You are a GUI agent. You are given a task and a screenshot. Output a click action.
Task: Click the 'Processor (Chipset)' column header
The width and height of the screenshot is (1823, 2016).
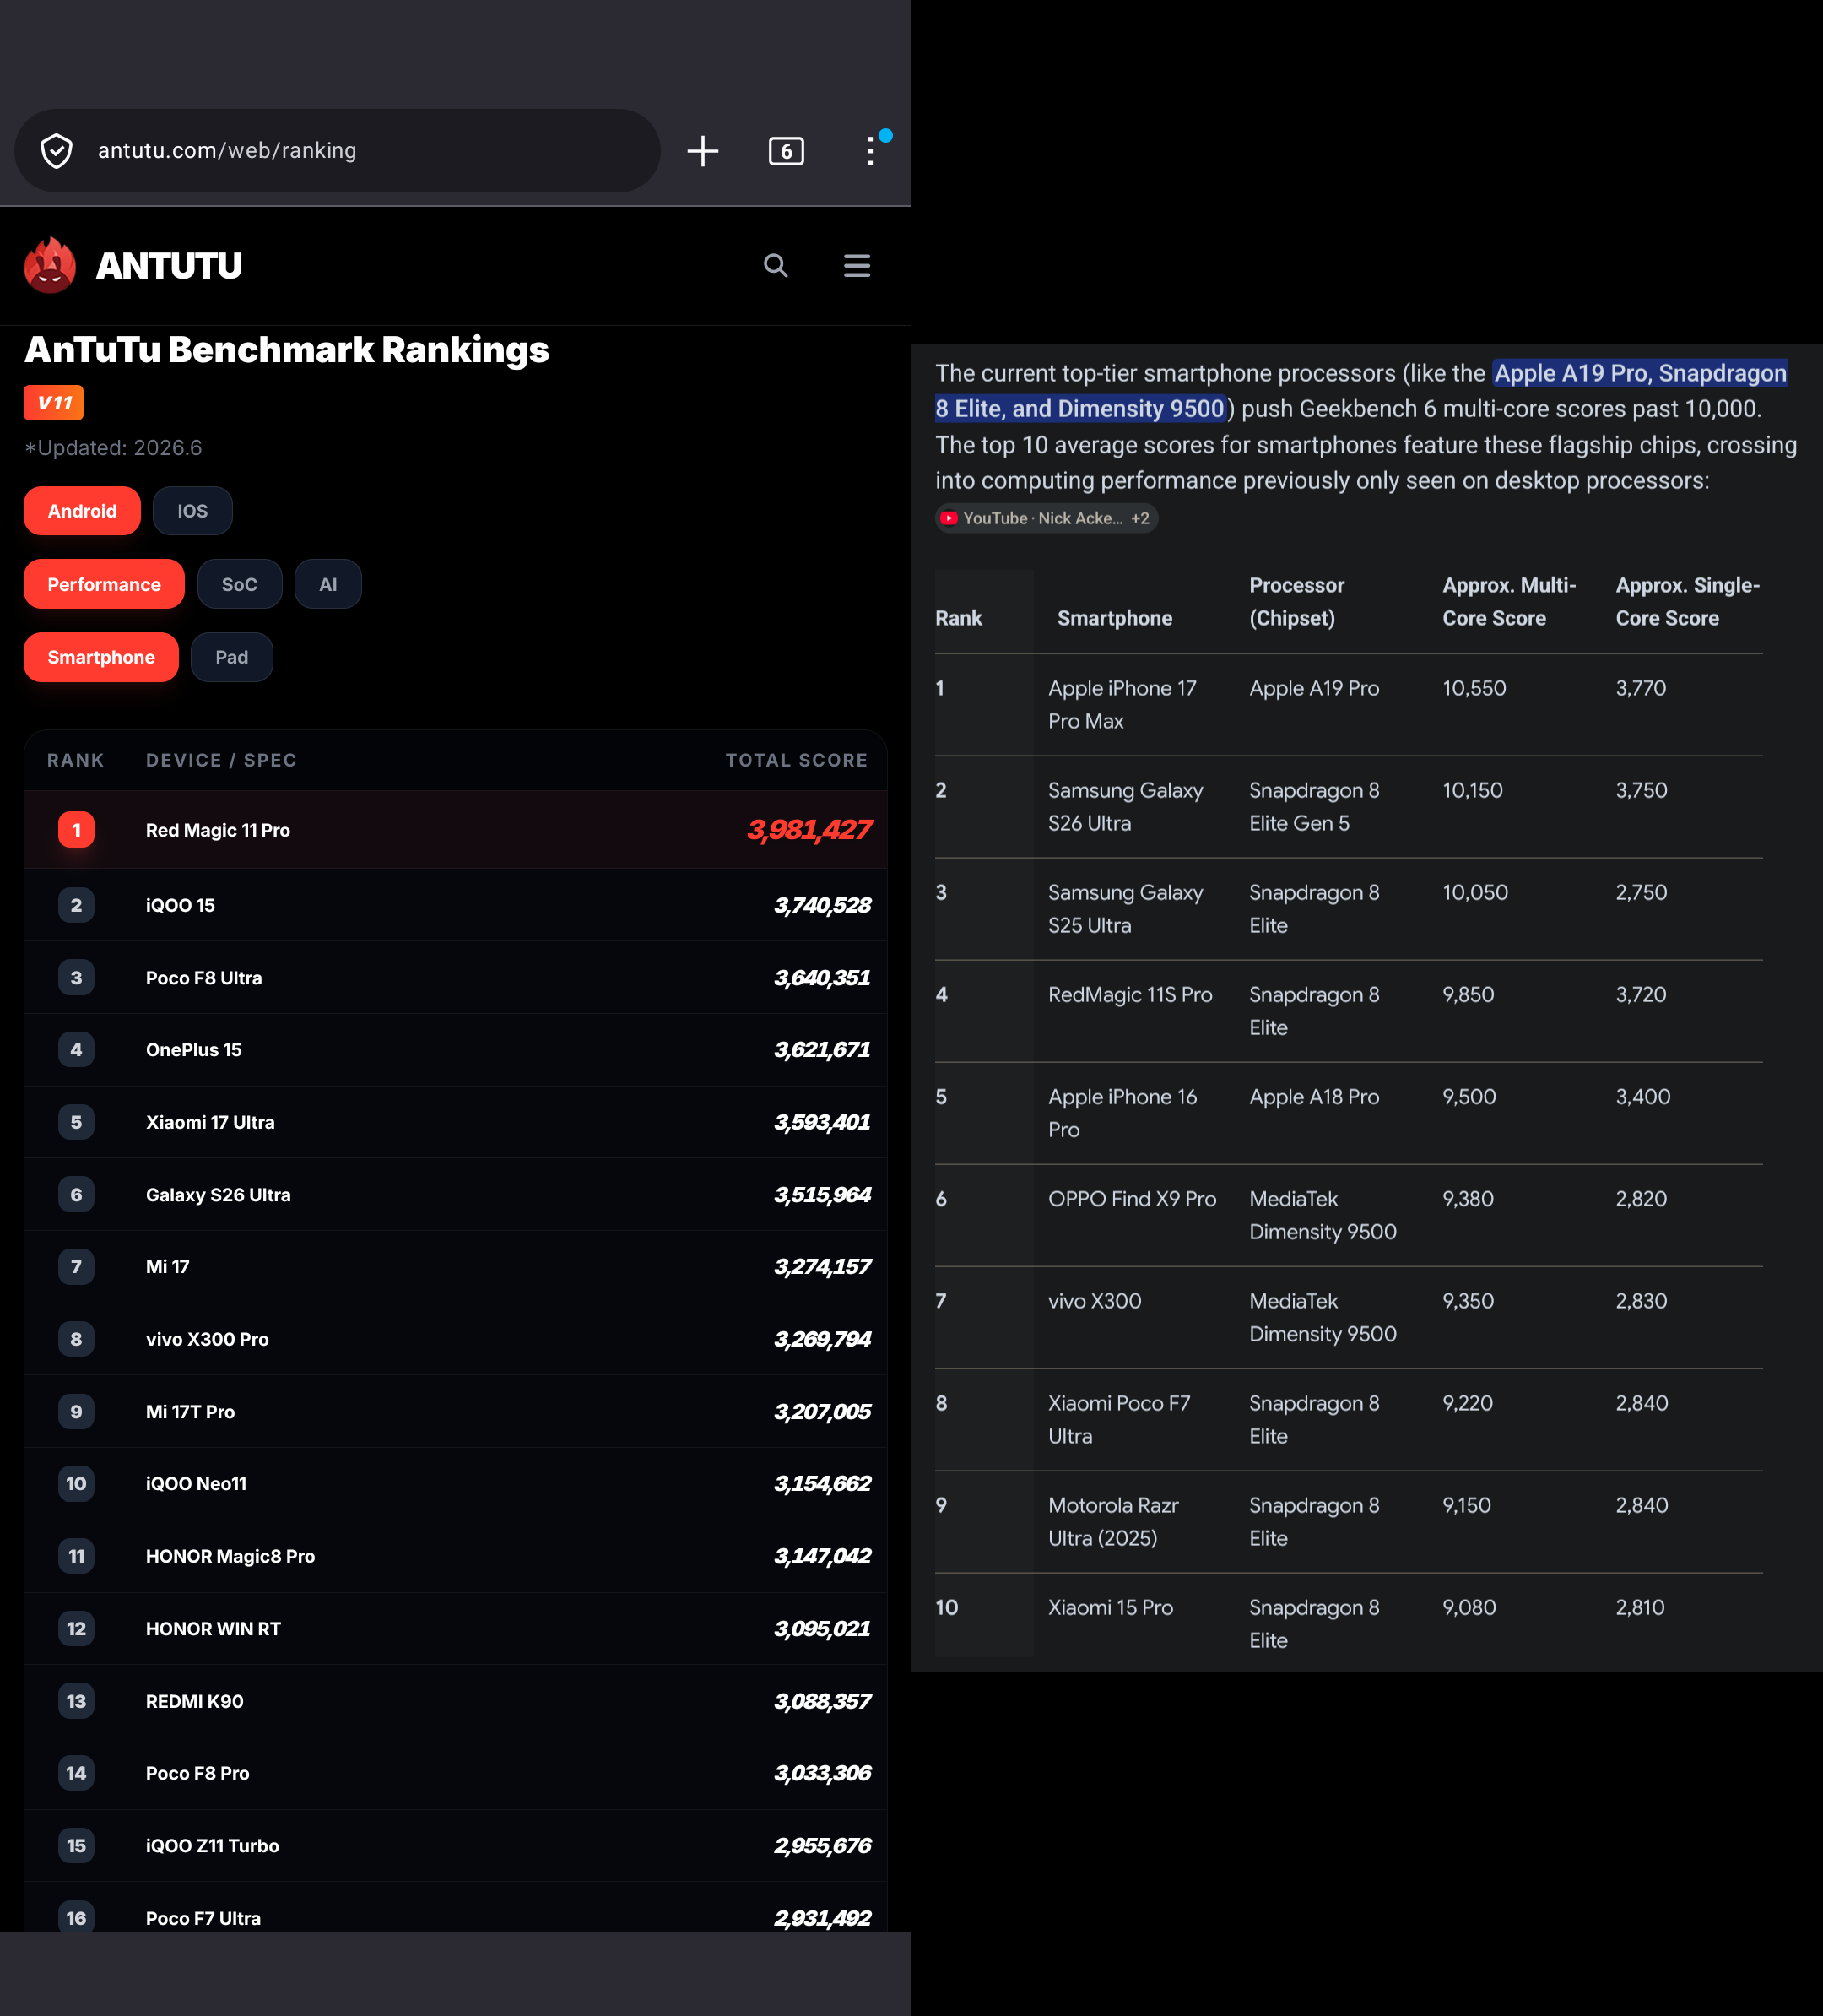1297,602
